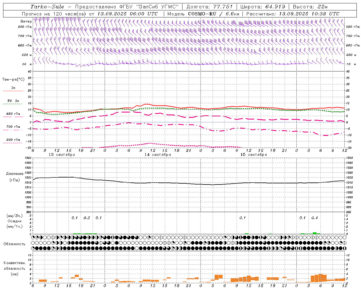
Task: Click calculation time "13.09.2025 10:38 UTC"
Action: click(x=309, y=14)
